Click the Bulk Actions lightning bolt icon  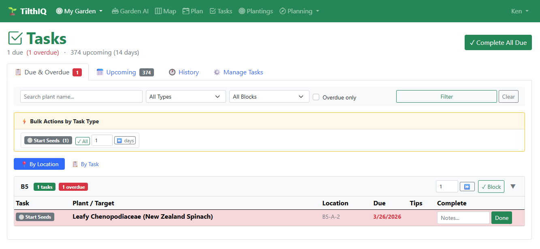[24, 121]
